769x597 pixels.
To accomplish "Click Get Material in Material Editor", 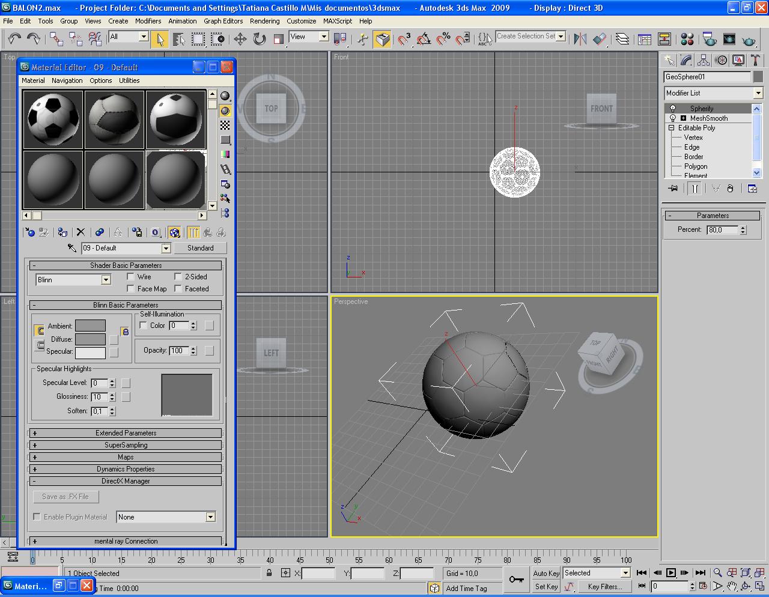I will point(29,232).
